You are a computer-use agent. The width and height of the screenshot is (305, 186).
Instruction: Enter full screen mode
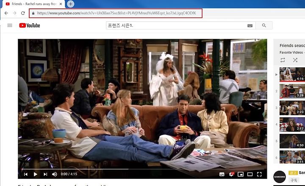click(259, 174)
